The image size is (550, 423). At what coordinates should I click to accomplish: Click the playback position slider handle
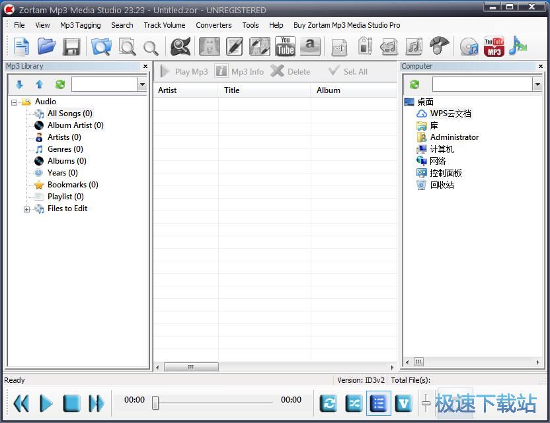[x=155, y=403]
